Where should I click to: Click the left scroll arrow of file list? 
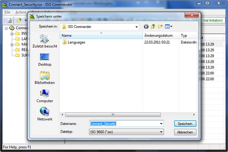click(62, 115)
